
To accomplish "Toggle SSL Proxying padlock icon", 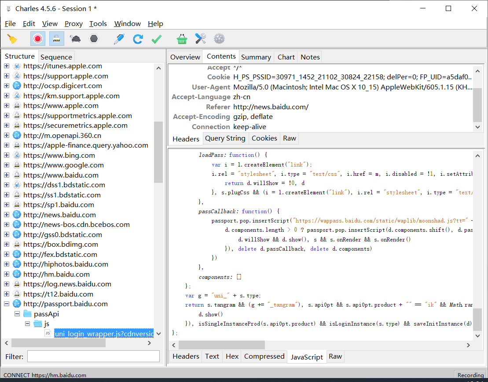I will pos(56,39).
